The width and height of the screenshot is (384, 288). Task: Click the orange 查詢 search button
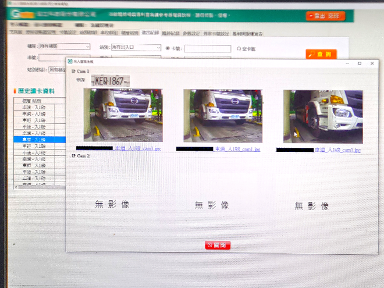(x=321, y=54)
